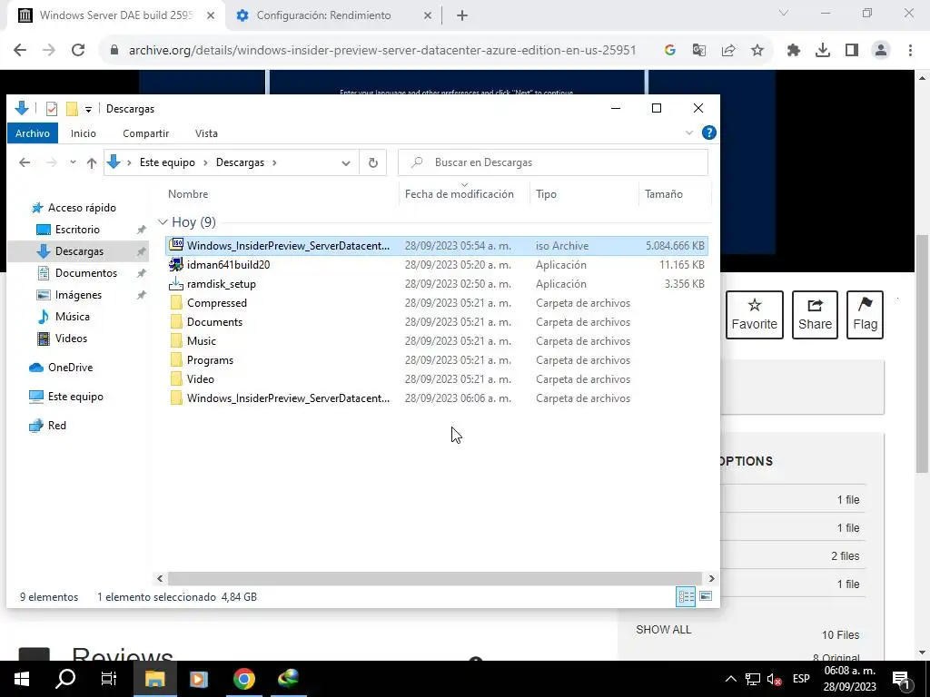
Task: Open the Chrome profile icon
Action: 881,51
